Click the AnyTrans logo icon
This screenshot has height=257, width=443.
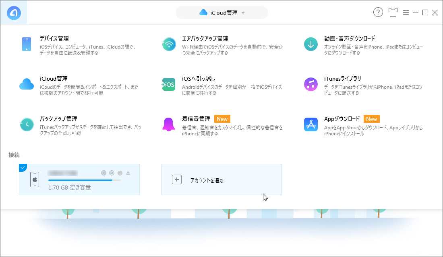pos(14,13)
